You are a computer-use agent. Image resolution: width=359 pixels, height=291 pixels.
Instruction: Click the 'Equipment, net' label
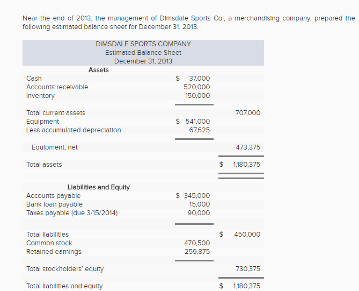point(55,147)
